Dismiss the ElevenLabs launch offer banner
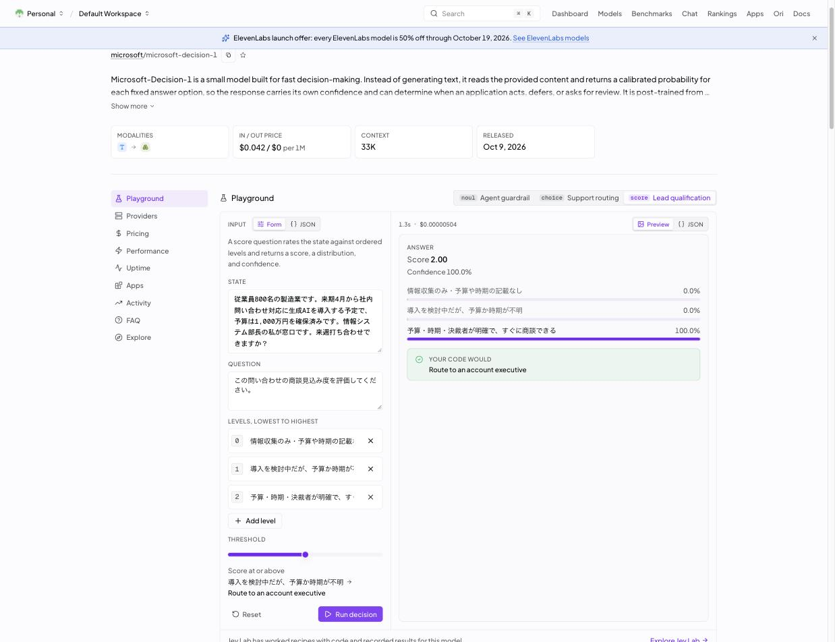This screenshot has width=835, height=642. coord(814,38)
